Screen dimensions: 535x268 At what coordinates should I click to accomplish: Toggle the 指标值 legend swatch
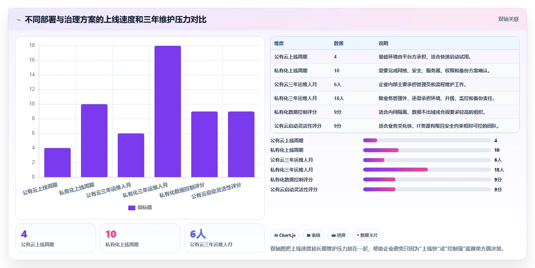coord(132,208)
